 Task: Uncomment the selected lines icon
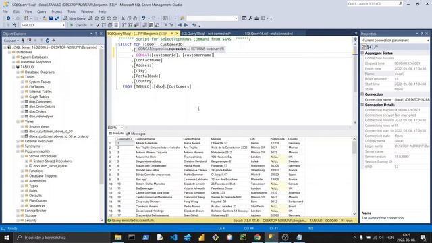pyautogui.click(x=171, y=25)
